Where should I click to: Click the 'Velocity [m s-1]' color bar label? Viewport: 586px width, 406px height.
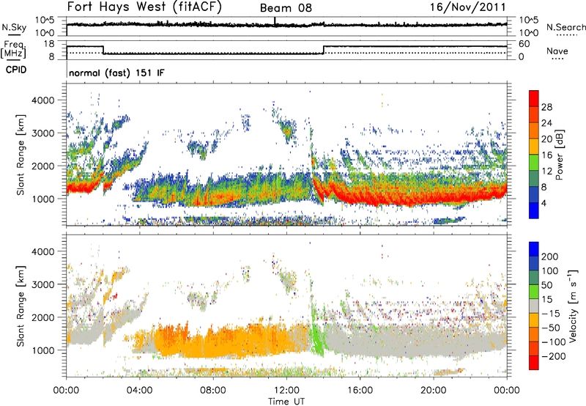coord(573,306)
